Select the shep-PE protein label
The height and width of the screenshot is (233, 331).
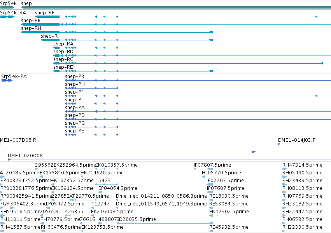coord(75,131)
